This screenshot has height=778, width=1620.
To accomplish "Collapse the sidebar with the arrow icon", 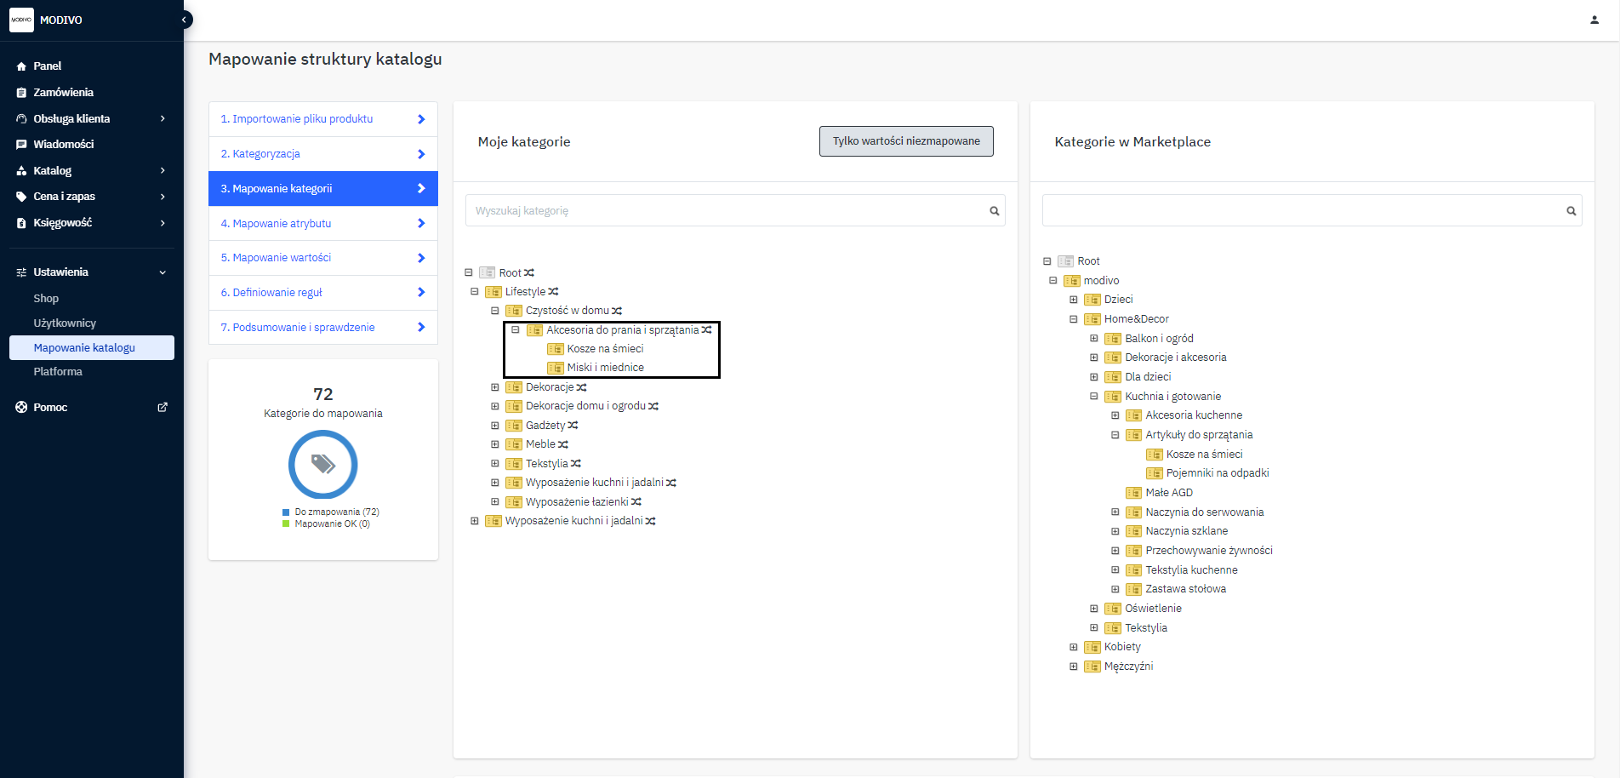I will [184, 20].
